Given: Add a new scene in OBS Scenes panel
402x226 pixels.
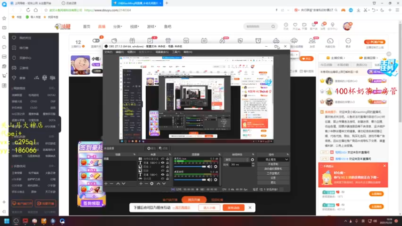Looking at the screenshot, I should 106,183.
